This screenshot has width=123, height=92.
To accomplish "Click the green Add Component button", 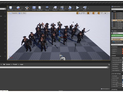I will 117,35.
